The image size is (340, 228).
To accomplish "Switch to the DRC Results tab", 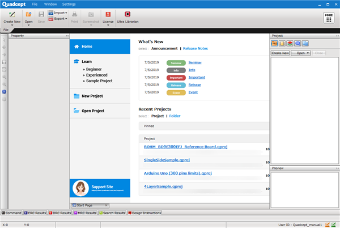I will [61, 213].
